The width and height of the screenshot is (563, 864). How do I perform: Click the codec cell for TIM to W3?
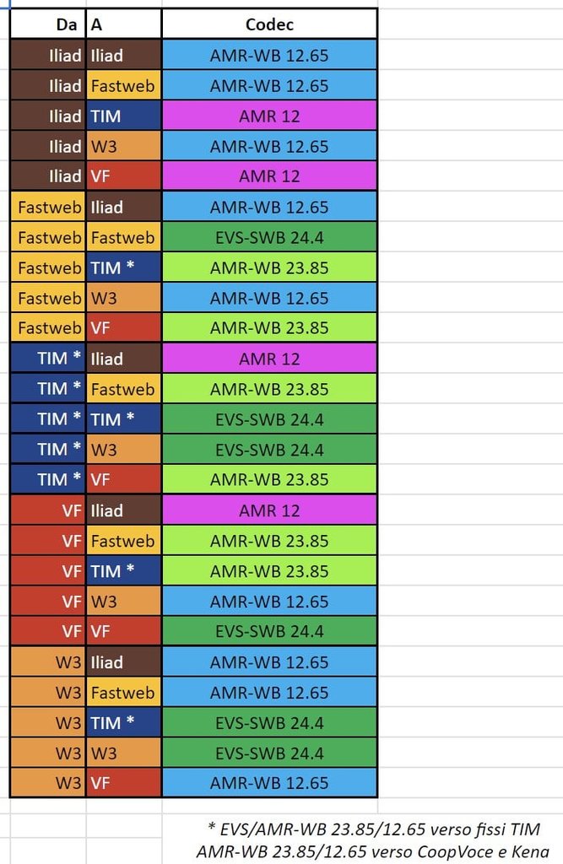(x=269, y=450)
